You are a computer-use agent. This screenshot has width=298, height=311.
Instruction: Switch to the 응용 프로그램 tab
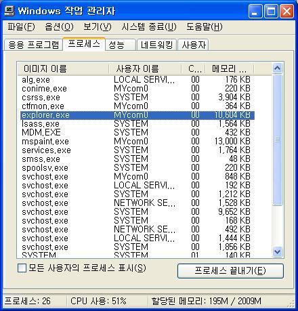click(x=33, y=45)
